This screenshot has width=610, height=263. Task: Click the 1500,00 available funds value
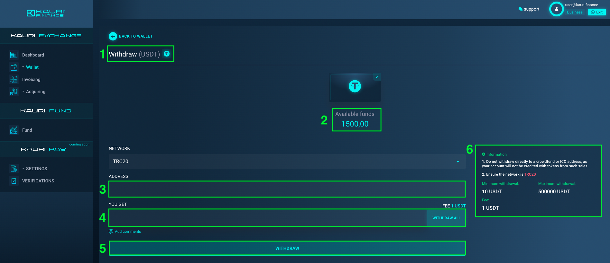[x=355, y=124]
